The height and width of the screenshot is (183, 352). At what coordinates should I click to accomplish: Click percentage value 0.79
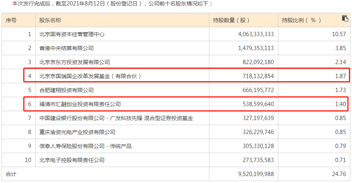click(340, 146)
